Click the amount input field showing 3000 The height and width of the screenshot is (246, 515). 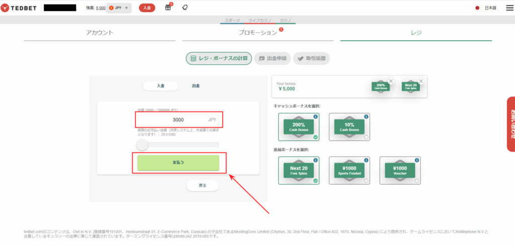tap(178, 119)
